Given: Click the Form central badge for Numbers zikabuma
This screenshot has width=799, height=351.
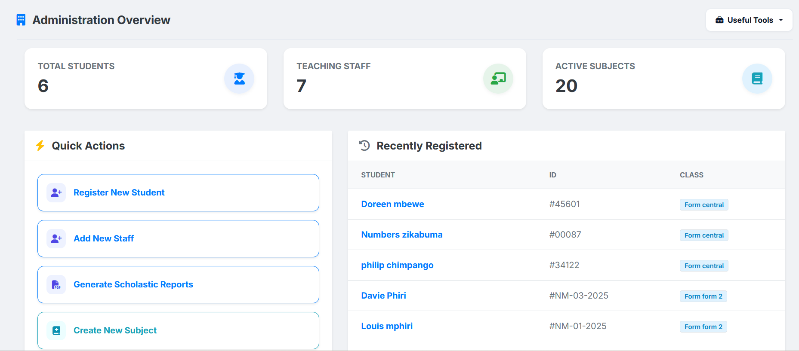Looking at the screenshot, I should [x=704, y=235].
